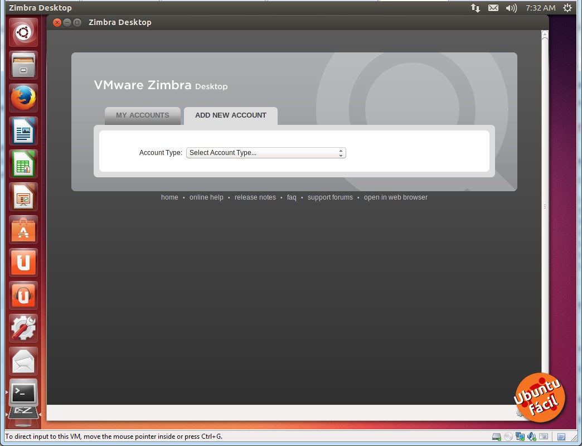Open LibreOffice Calc in the dock

[x=23, y=164]
